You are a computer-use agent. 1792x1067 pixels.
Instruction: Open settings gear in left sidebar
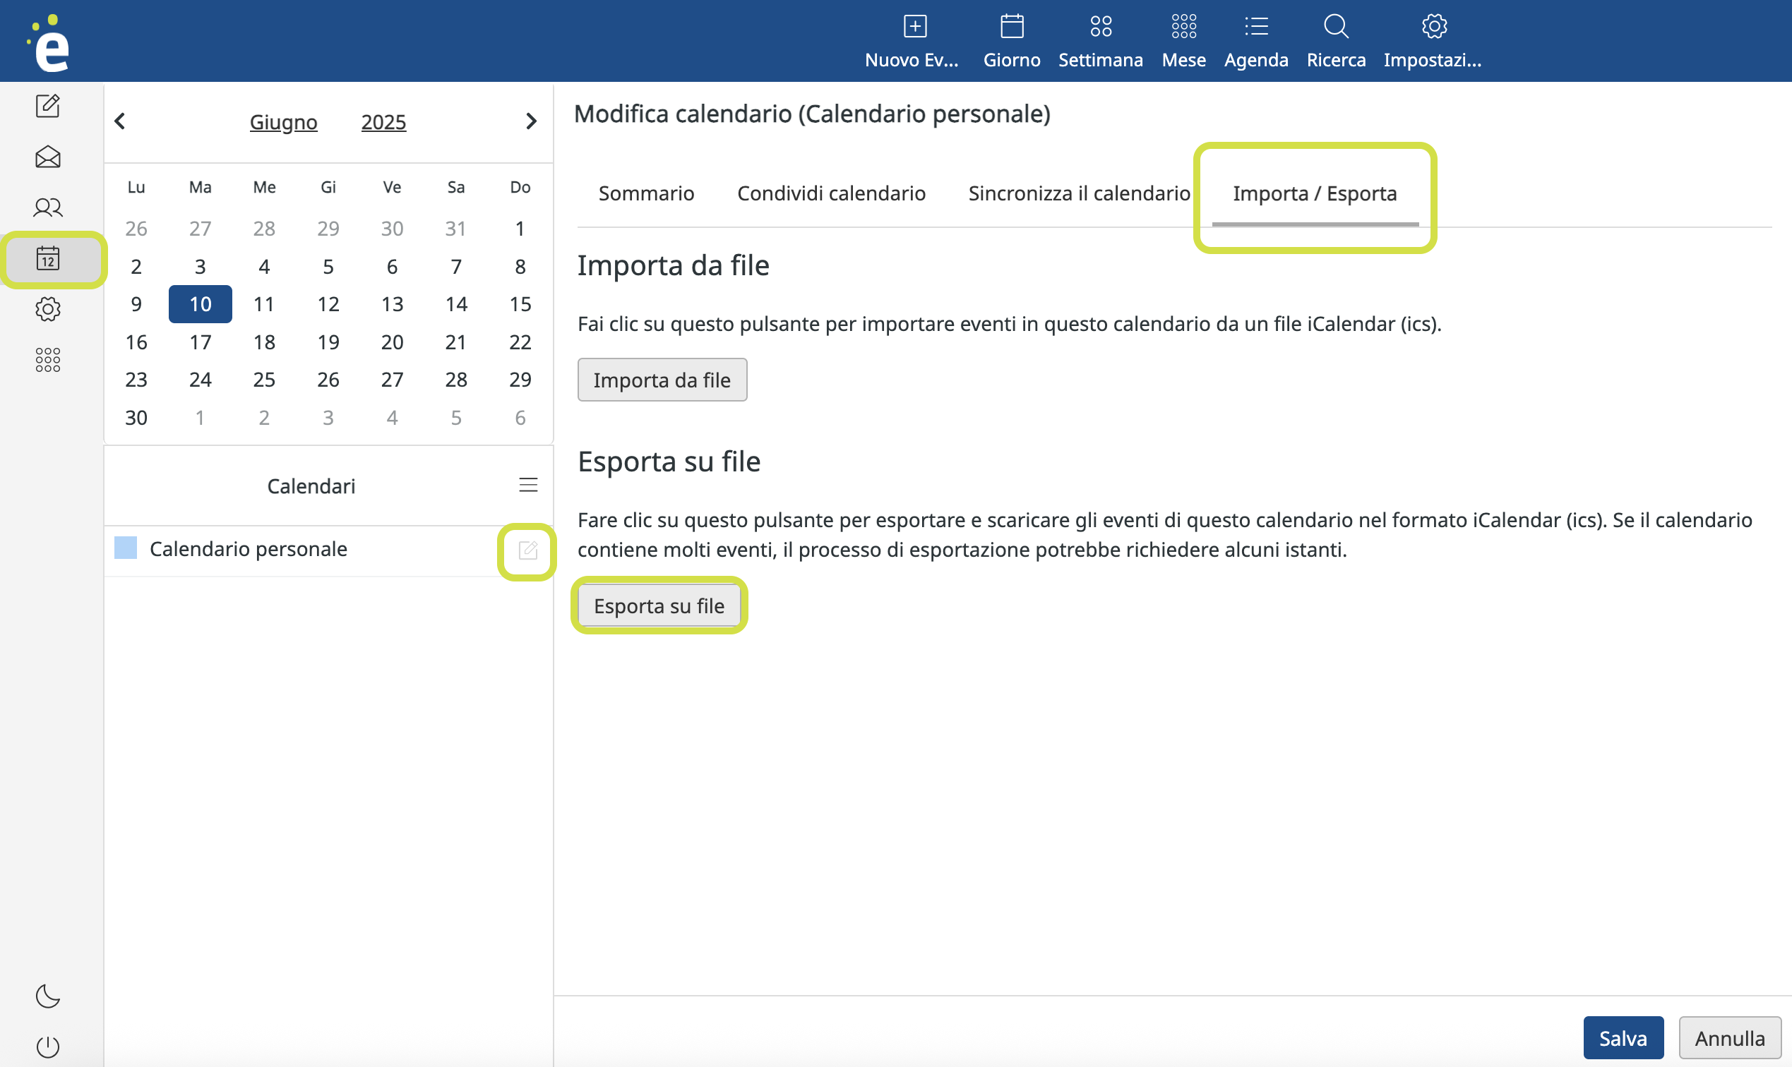click(x=47, y=309)
